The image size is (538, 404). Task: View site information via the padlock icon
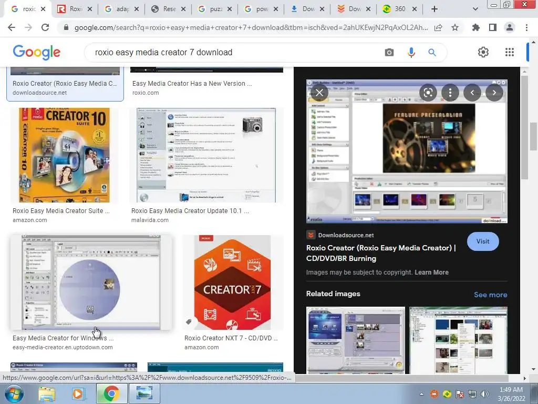[66, 27]
